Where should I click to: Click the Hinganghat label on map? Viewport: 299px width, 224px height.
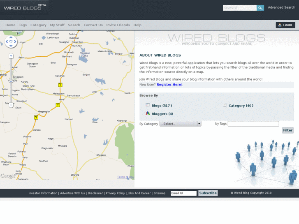pyautogui.click(x=44, y=111)
